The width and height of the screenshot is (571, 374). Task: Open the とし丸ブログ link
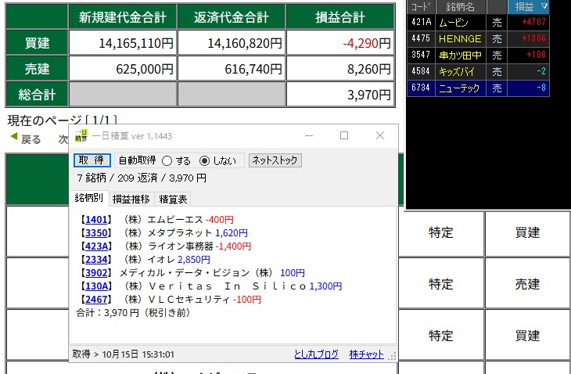pyautogui.click(x=317, y=354)
